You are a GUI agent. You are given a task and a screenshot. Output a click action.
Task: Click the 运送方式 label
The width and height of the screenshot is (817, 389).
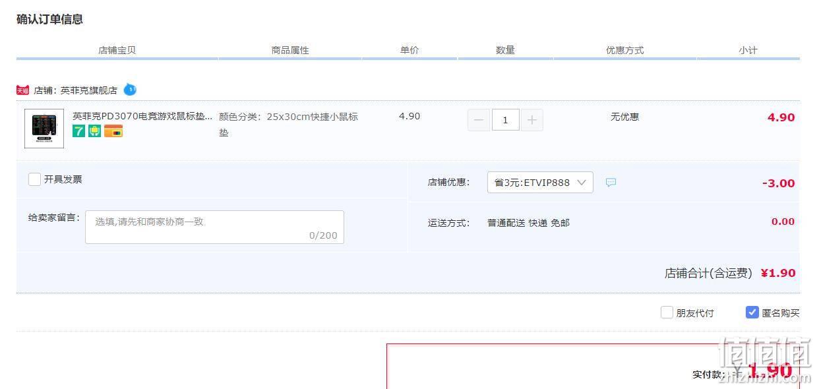click(x=448, y=223)
